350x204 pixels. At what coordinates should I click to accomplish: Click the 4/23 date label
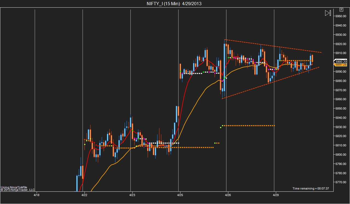(x=132, y=195)
